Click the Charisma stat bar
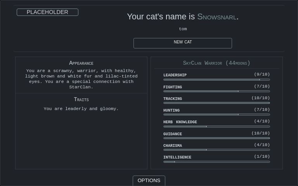 217,150
